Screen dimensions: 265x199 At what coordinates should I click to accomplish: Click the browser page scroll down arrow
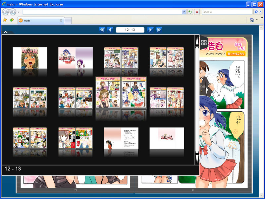261,196
